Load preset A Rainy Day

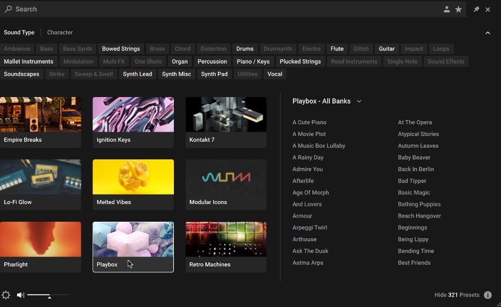[308, 158]
